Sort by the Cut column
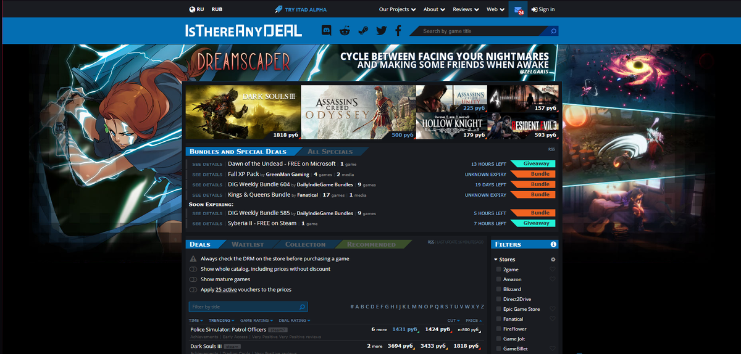The image size is (741, 354). point(453,321)
